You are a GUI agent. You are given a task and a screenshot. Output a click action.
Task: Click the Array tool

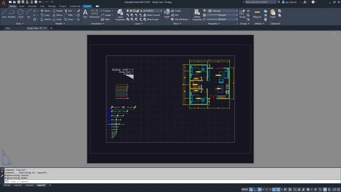pyautogui.click(x=69, y=19)
